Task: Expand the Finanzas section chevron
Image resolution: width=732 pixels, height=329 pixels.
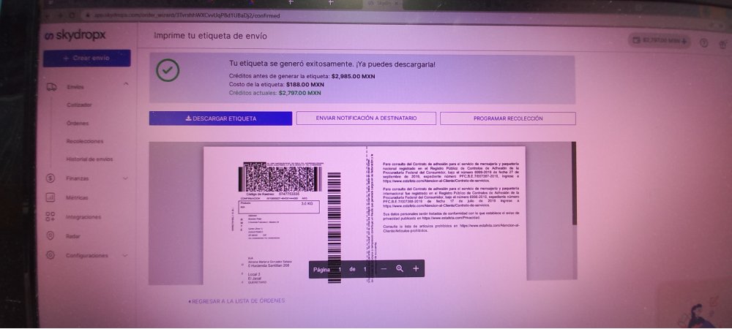Action: tap(125, 178)
